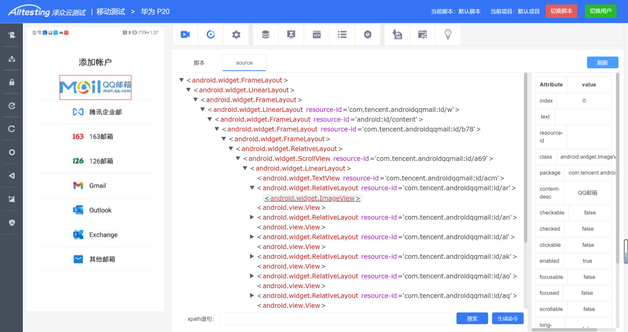Click the attribute panel vertical scrollbar
Viewport: 628px width, 332px height.
coord(618,168)
